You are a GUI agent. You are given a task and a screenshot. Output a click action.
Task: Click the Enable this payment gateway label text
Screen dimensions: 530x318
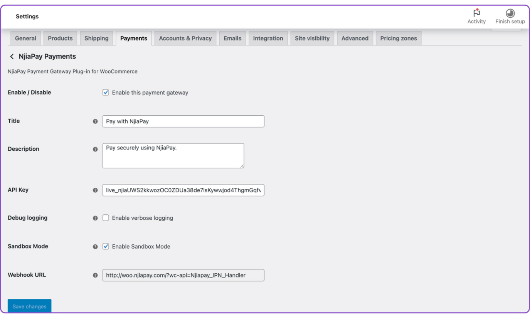150,93
